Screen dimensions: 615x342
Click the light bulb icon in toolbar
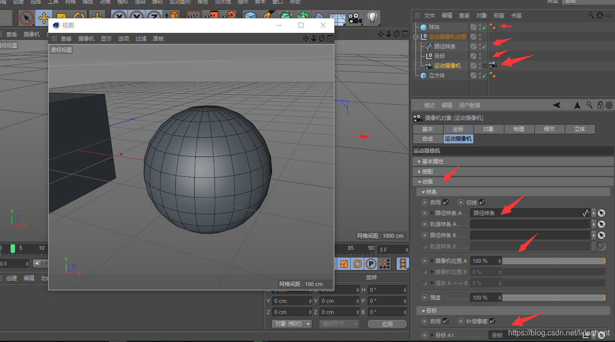coord(372,18)
